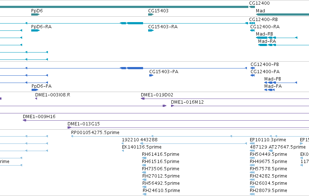309x196 pixels.
Task: Click EST RH27012.5prime
Action: click(161, 176)
